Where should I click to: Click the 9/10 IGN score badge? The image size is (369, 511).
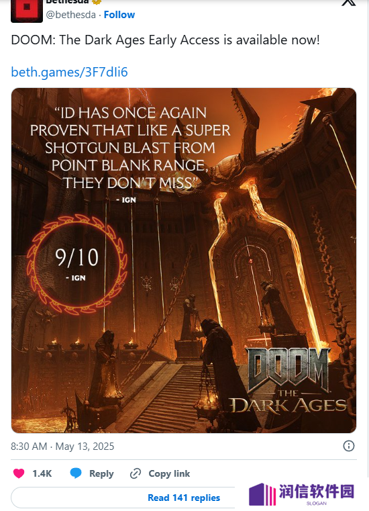coord(76,263)
